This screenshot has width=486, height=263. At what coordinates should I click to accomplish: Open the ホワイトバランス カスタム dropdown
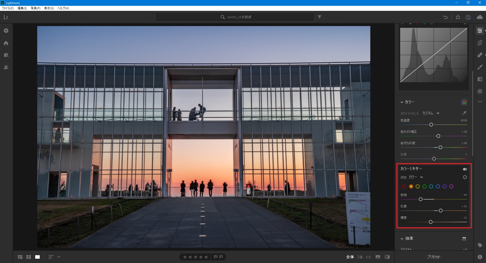pyautogui.click(x=431, y=113)
